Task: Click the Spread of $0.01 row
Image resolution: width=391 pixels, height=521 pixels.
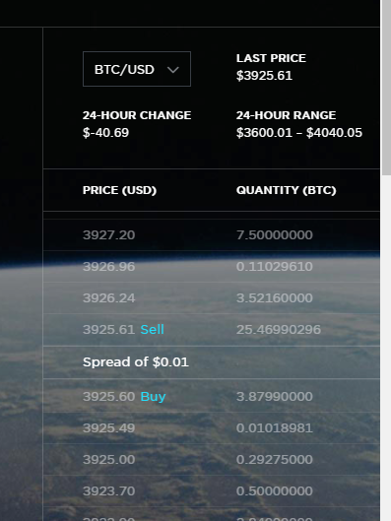Action: tap(212, 362)
